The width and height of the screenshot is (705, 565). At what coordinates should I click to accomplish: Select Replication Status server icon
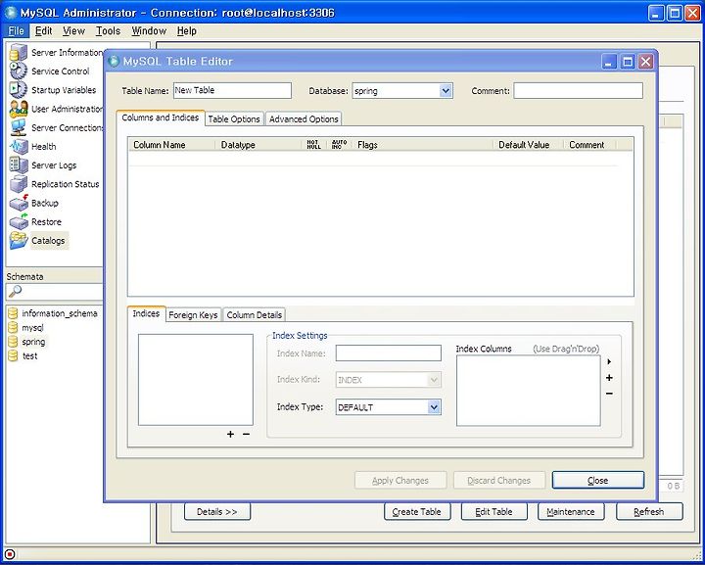point(19,184)
